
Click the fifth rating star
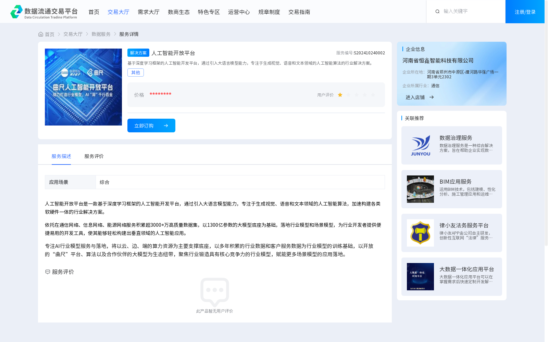click(373, 95)
